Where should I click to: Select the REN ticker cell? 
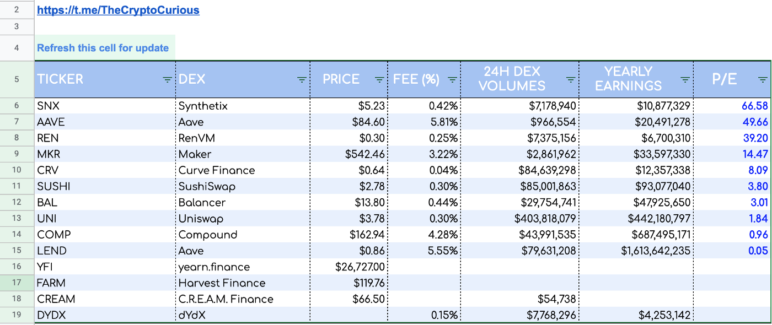[x=105, y=138]
